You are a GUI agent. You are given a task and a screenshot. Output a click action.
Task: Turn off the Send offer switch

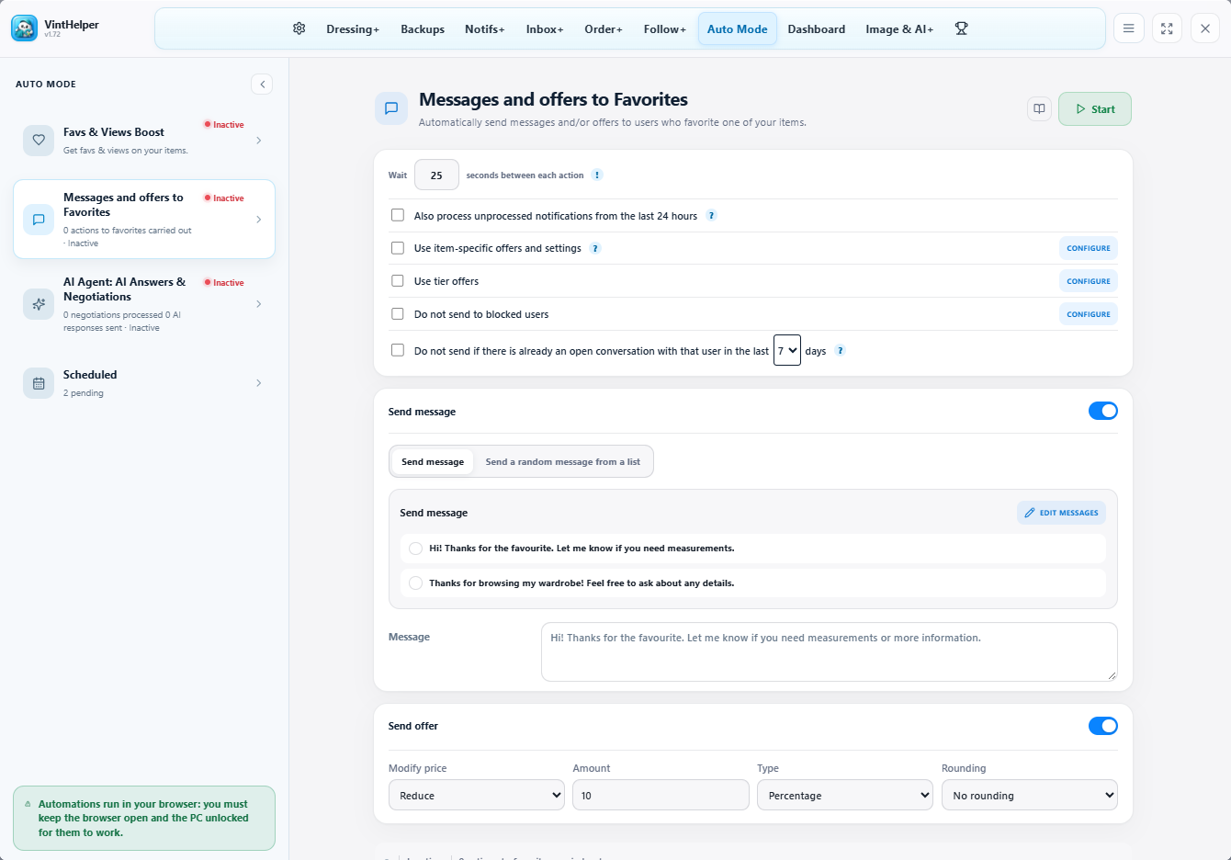1103,726
